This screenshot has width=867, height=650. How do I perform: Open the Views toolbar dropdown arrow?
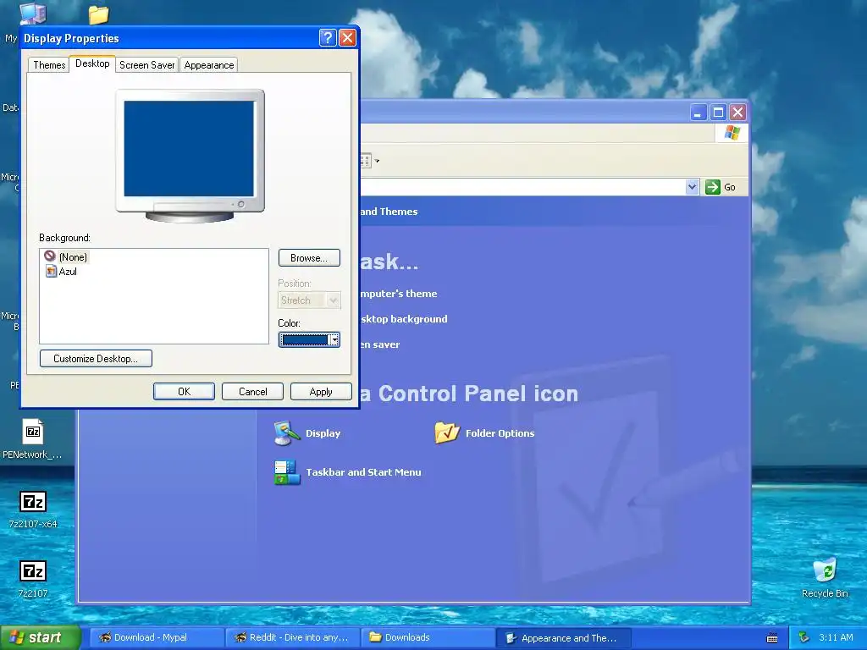377,162
